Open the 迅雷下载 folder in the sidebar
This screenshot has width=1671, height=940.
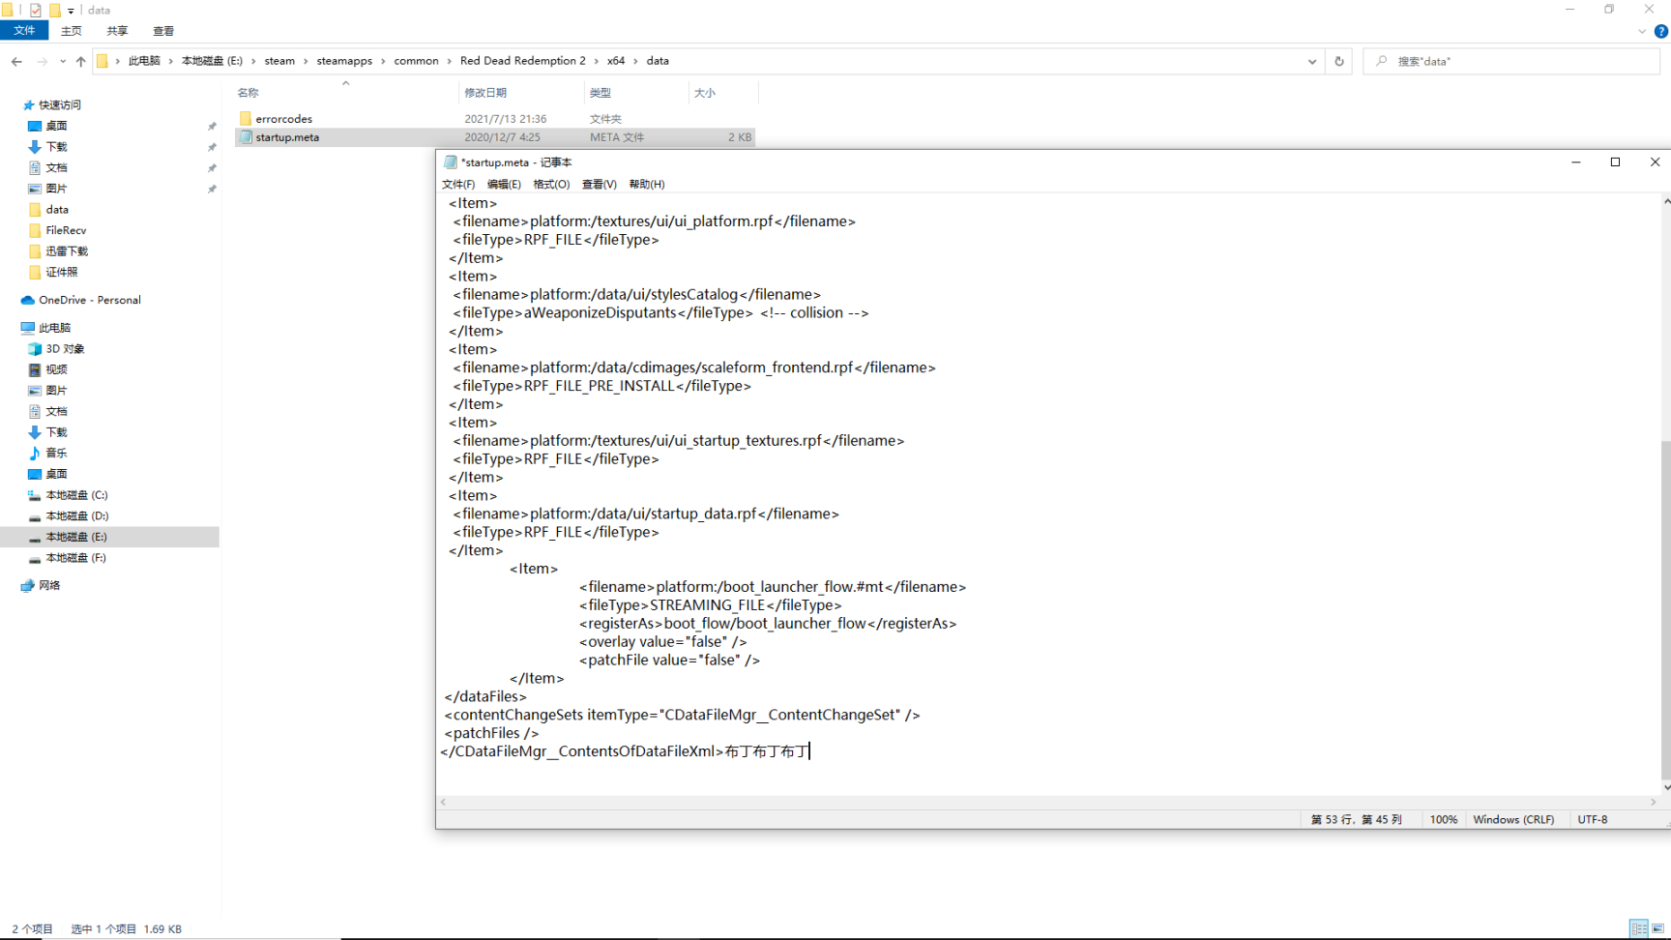click(66, 251)
